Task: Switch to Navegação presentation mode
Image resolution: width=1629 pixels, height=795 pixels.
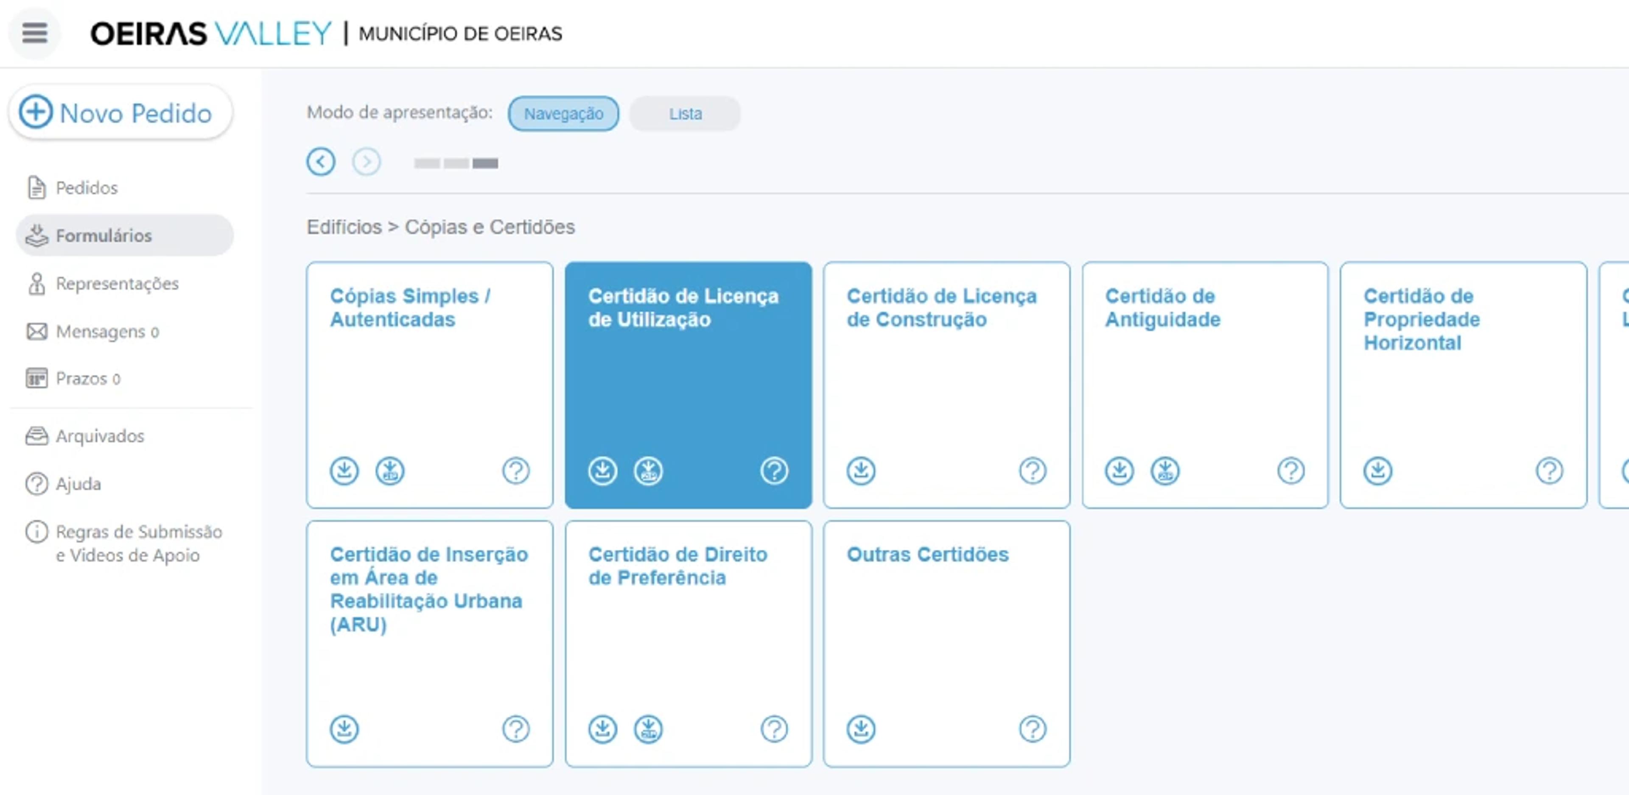Action: (563, 114)
